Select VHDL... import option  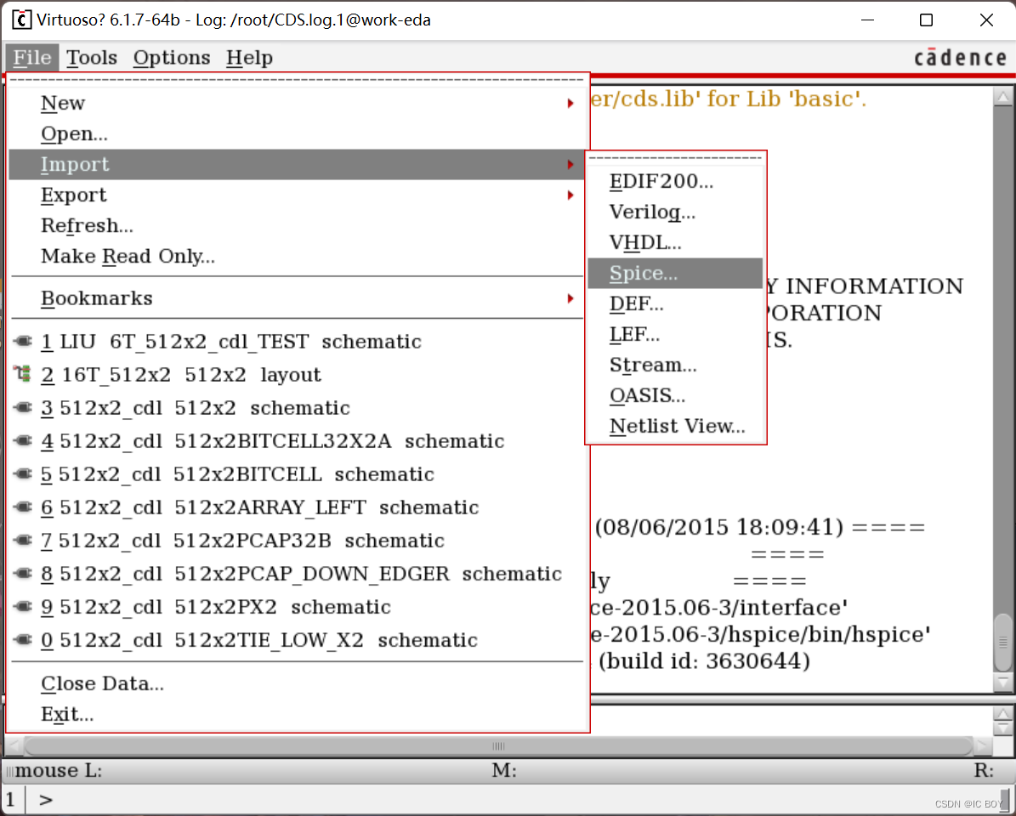(675, 242)
